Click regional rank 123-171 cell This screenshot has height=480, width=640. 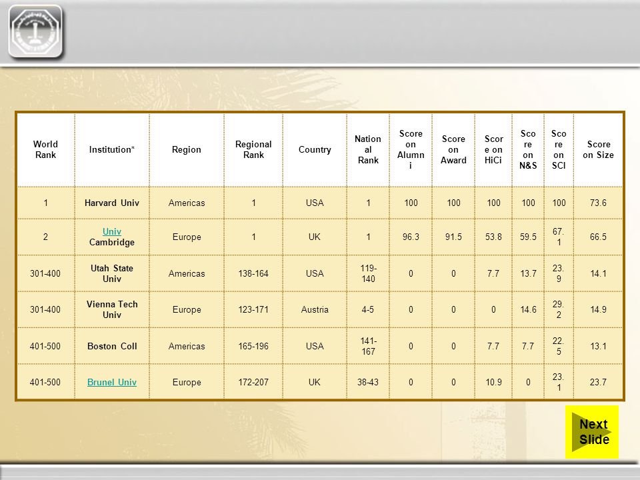pyautogui.click(x=253, y=309)
